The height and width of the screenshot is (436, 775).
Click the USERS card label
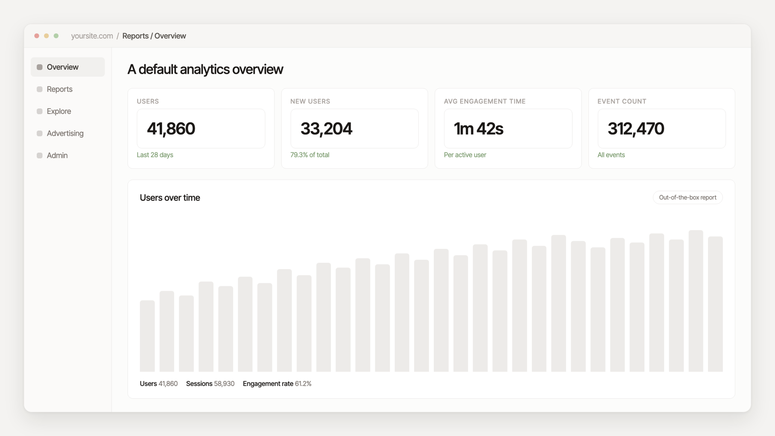(x=148, y=101)
